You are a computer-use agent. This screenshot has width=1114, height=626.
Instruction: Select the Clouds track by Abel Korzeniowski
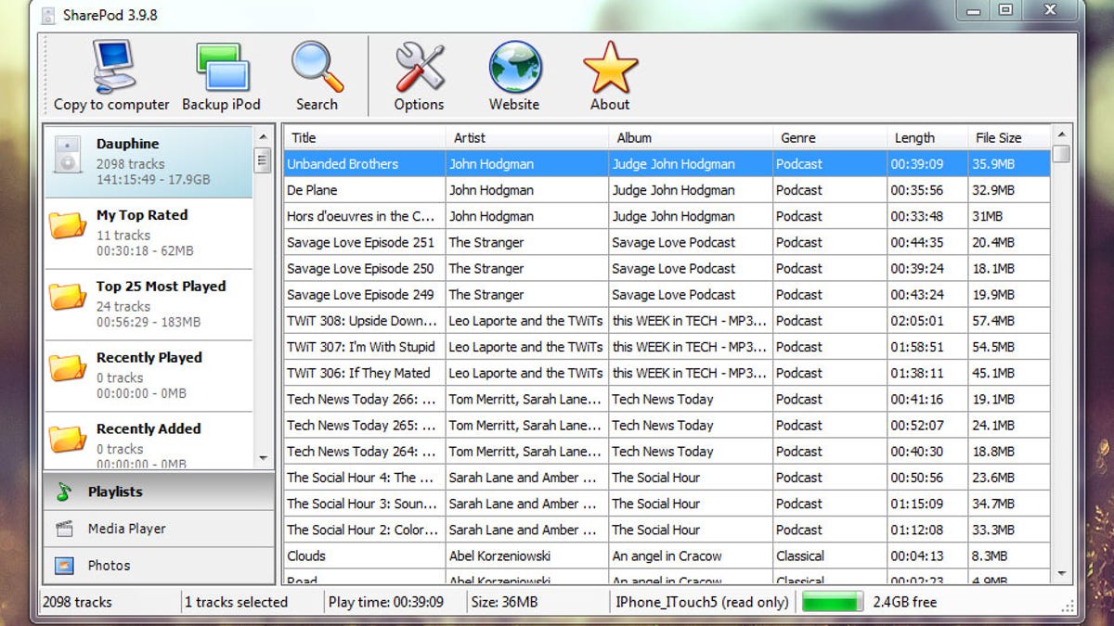coord(667,556)
